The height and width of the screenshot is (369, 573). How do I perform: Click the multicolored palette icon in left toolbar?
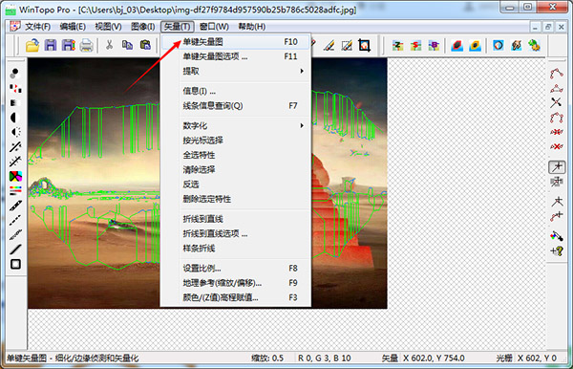coord(15,176)
